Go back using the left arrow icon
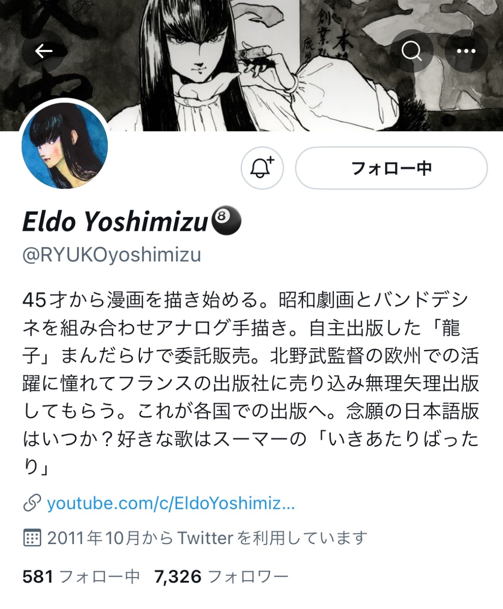The image size is (503, 609). click(x=44, y=51)
